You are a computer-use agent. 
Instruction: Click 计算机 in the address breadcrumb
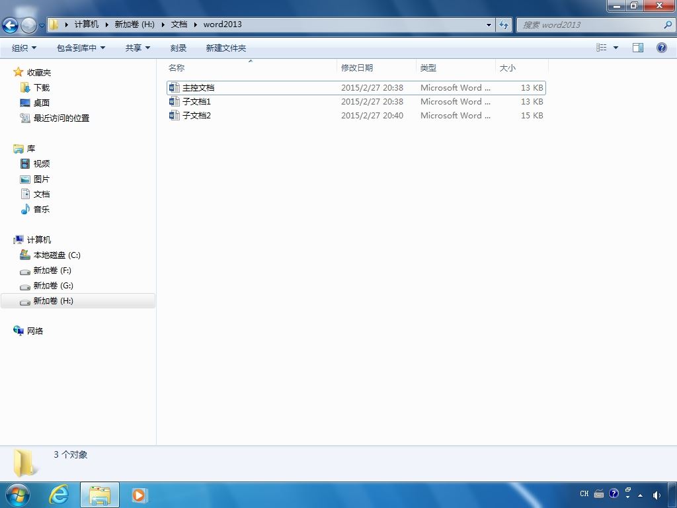click(x=87, y=24)
